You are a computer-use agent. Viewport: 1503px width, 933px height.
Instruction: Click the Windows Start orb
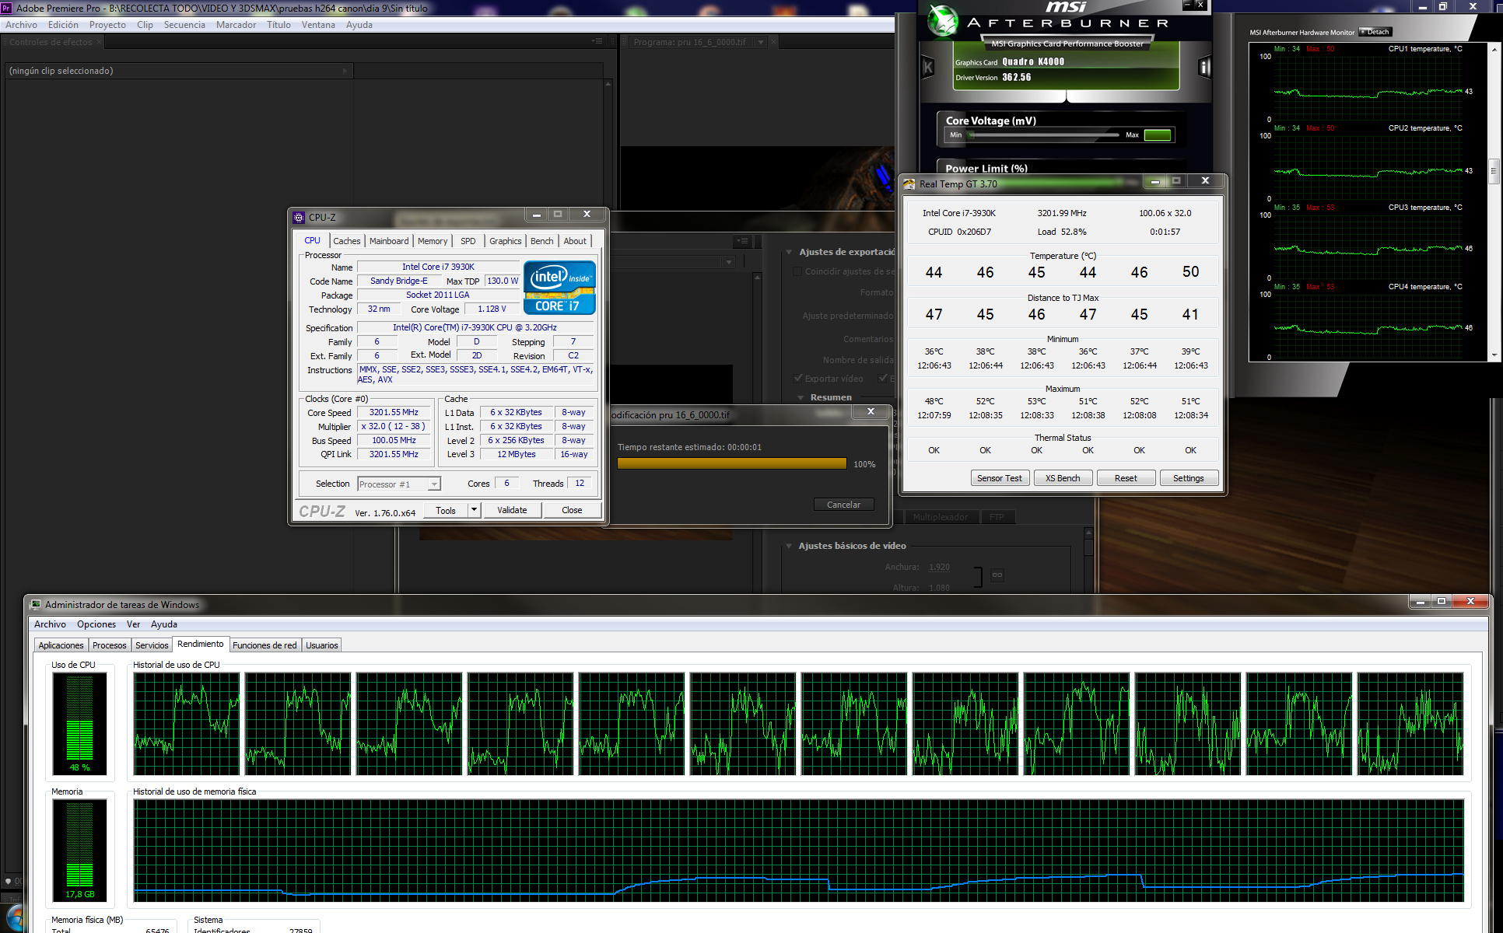click(14, 919)
